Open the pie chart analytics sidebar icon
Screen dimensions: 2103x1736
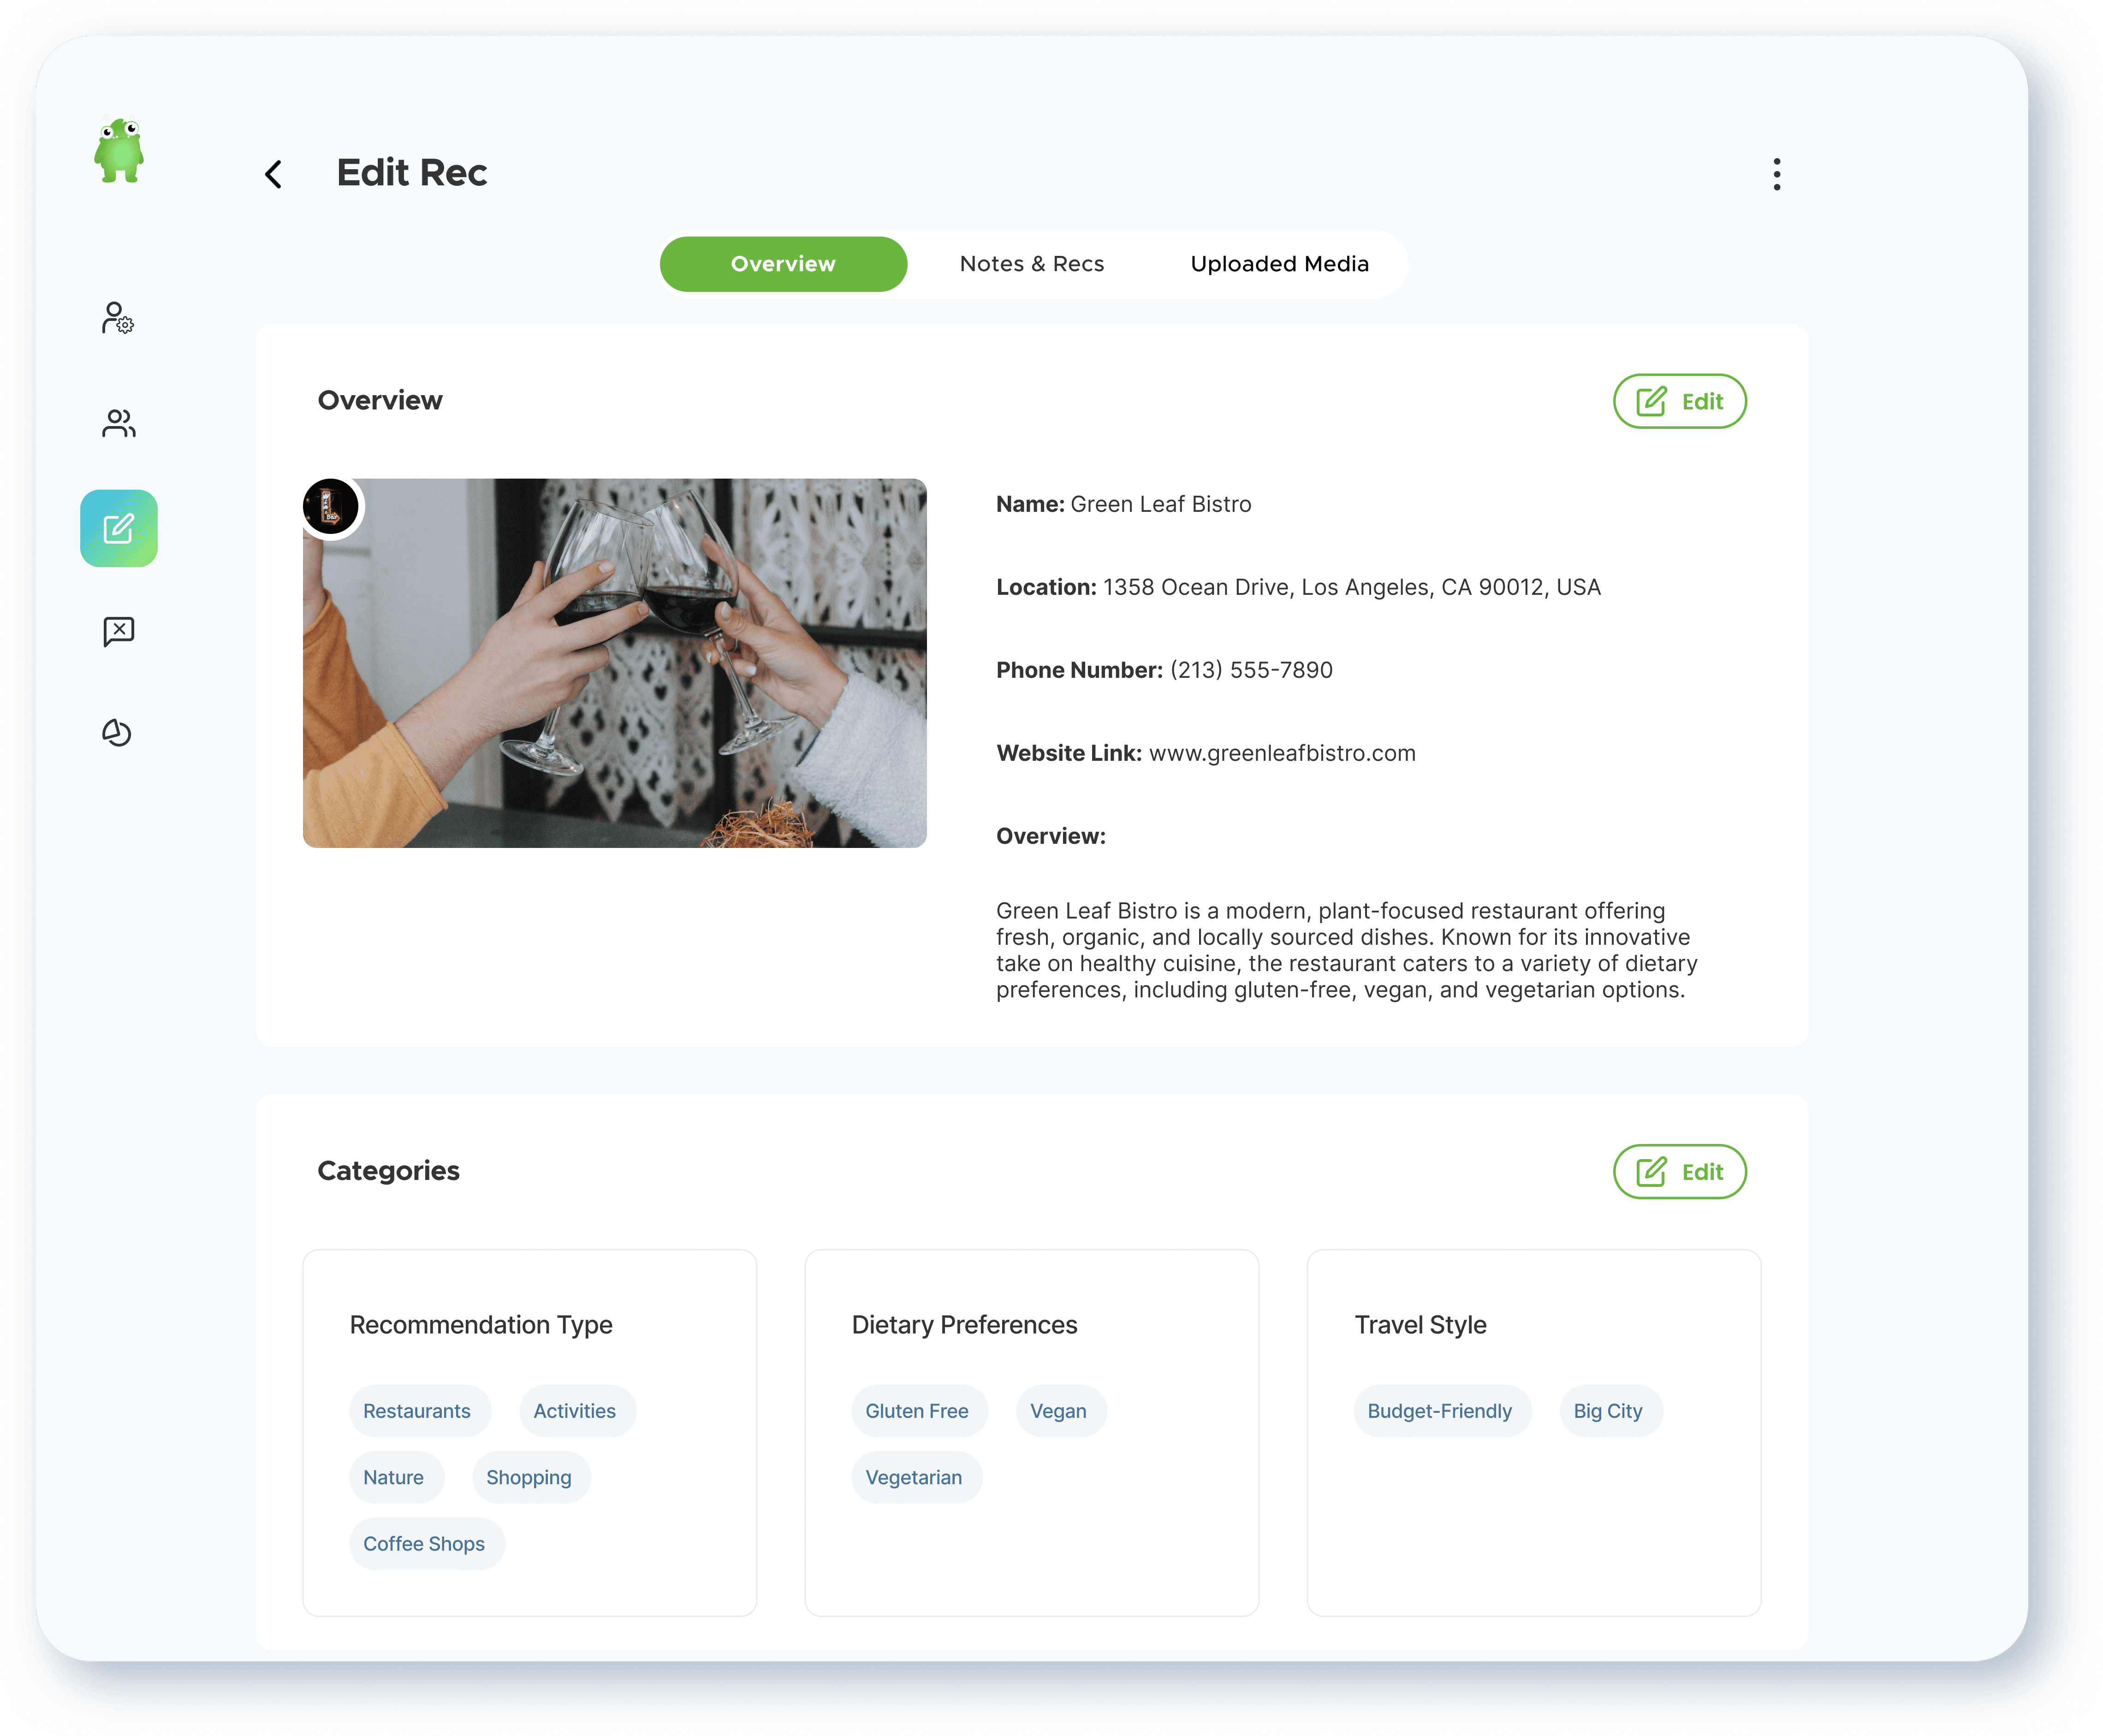pyautogui.click(x=117, y=733)
